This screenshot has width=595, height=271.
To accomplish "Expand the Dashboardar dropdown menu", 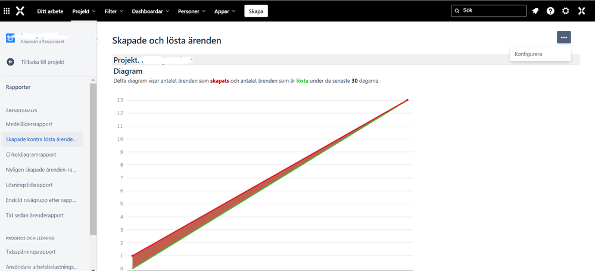I will click(150, 11).
